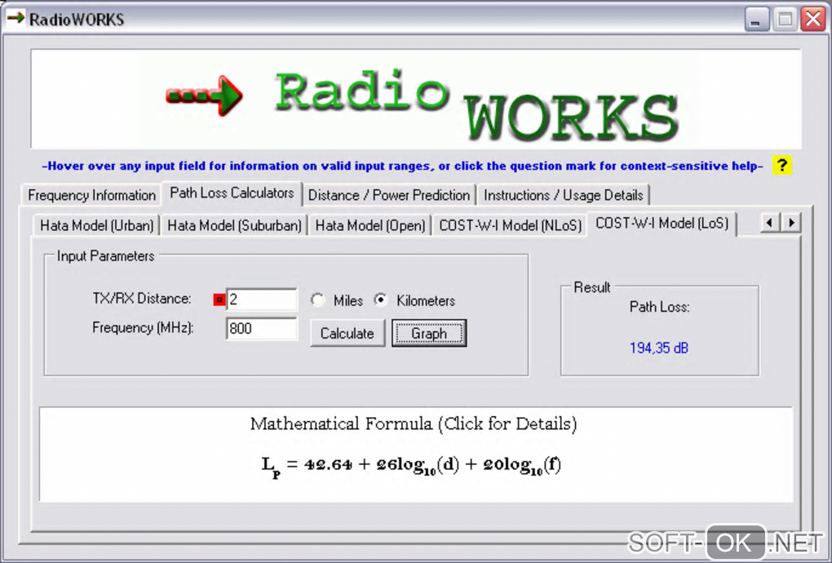Select the Hata Model (Open) sub-tab

coord(370,225)
